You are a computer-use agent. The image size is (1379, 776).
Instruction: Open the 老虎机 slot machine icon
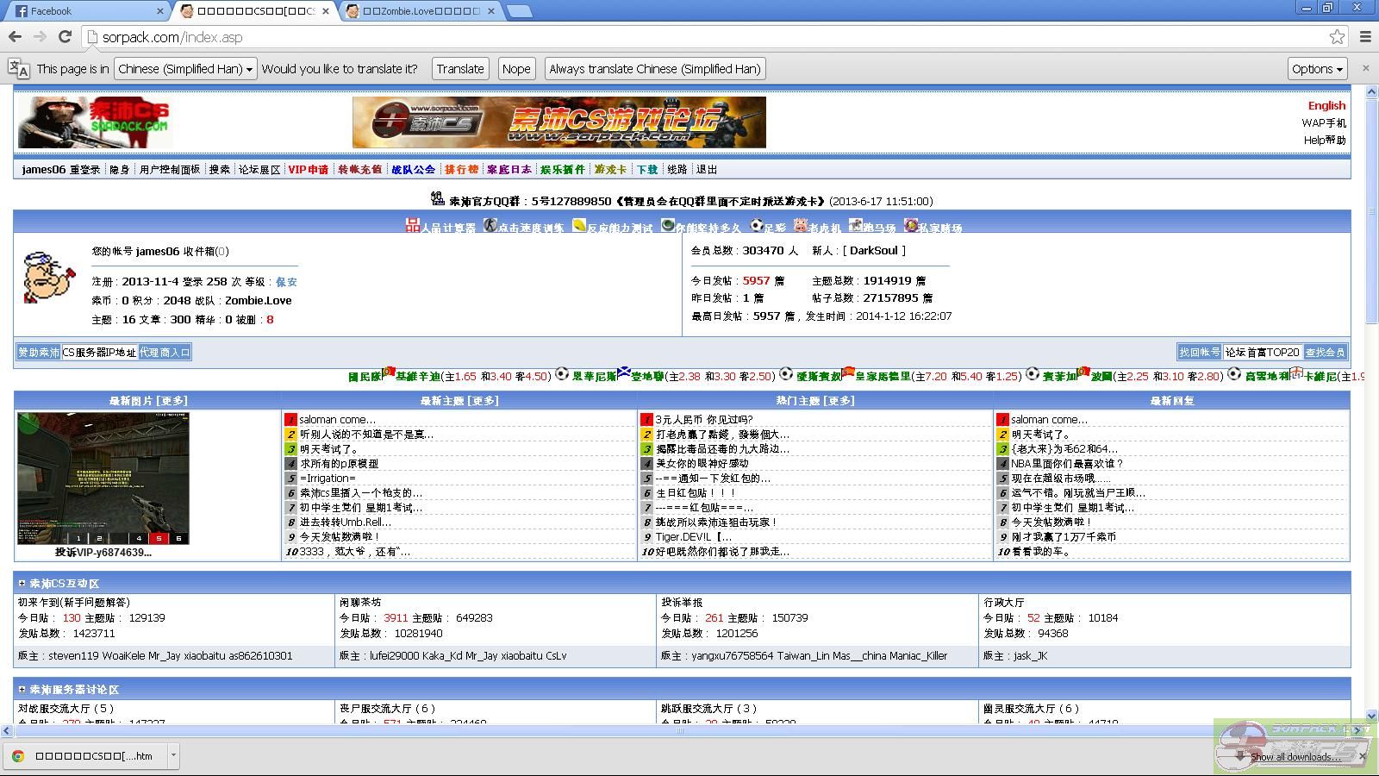point(799,226)
